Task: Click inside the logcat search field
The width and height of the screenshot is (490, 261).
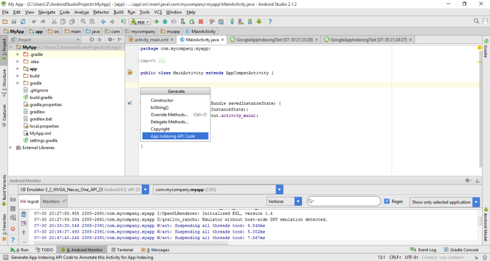Action: pos(344,202)
